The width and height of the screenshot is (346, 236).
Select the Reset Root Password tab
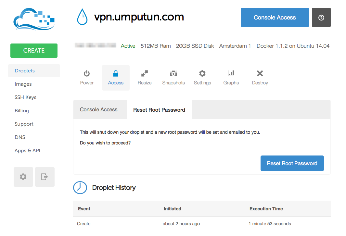159,110
